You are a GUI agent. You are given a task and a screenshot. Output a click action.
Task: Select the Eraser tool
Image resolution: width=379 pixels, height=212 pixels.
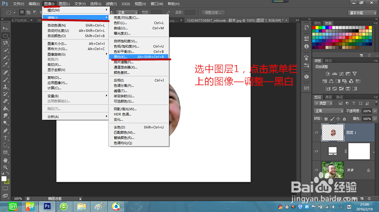(x=5, y=101)
